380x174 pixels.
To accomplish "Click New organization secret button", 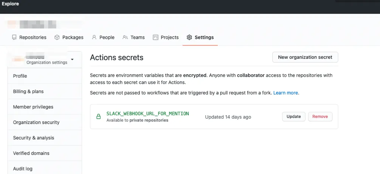I will (305, 57).
